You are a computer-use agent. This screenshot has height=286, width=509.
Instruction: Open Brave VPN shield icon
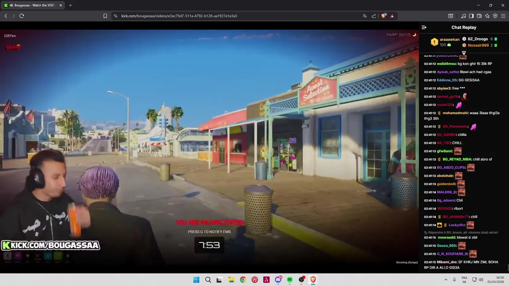click(x=495, y=16)
